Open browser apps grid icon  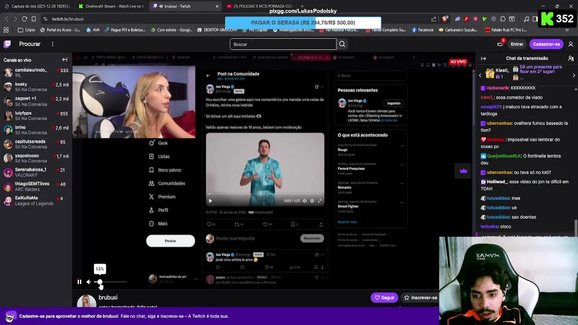coord(6,30)
